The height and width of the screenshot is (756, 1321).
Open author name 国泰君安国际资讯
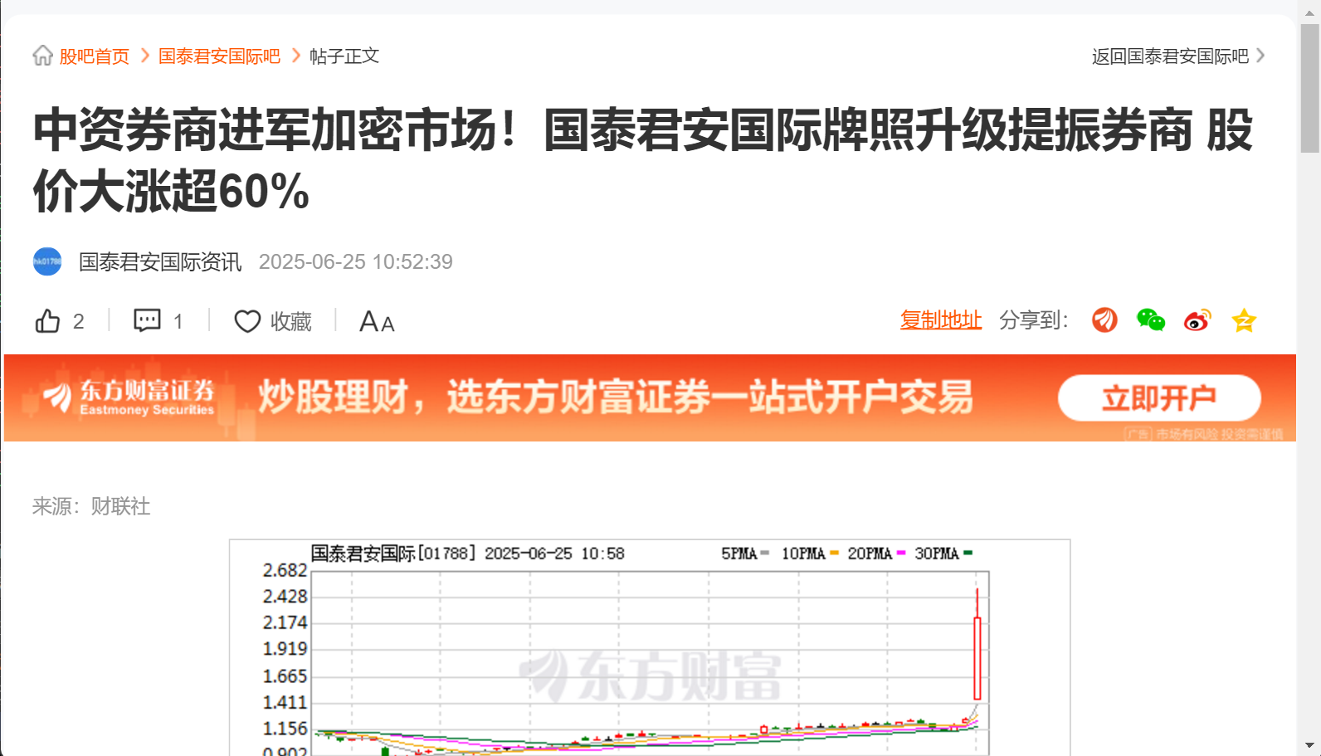pos(160,262)
